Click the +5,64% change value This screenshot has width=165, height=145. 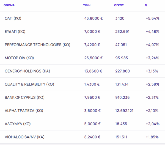click(152, 18)
